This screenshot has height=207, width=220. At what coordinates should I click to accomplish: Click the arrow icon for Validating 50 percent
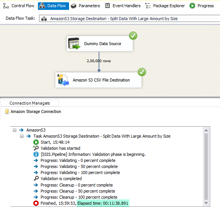36,166
